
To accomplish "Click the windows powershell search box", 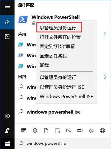I will 63,143.
